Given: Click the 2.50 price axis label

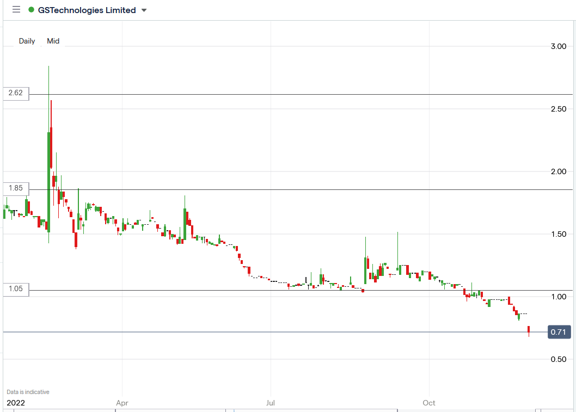Looking at the screenshot, I should coord(559,109).
